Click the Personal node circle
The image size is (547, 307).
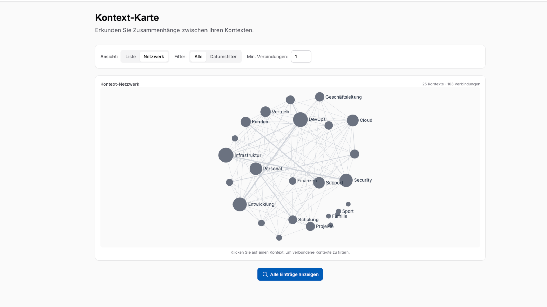click(x=256, y=169)
